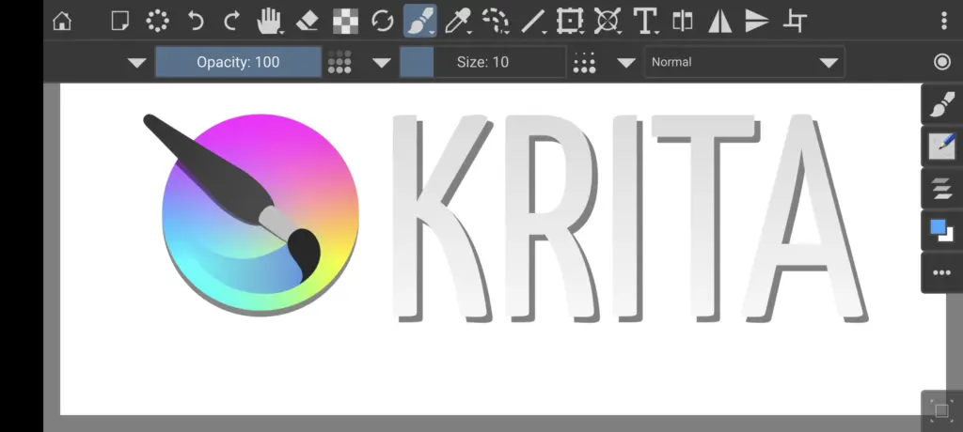Screen dimensions: 963x432
Task: Pick the Color Sampler eyedropper tool
Action: (x=457, y=21)
